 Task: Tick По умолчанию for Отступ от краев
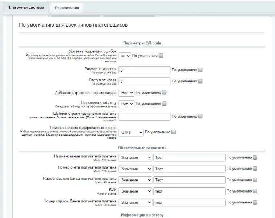coord(200,81)
